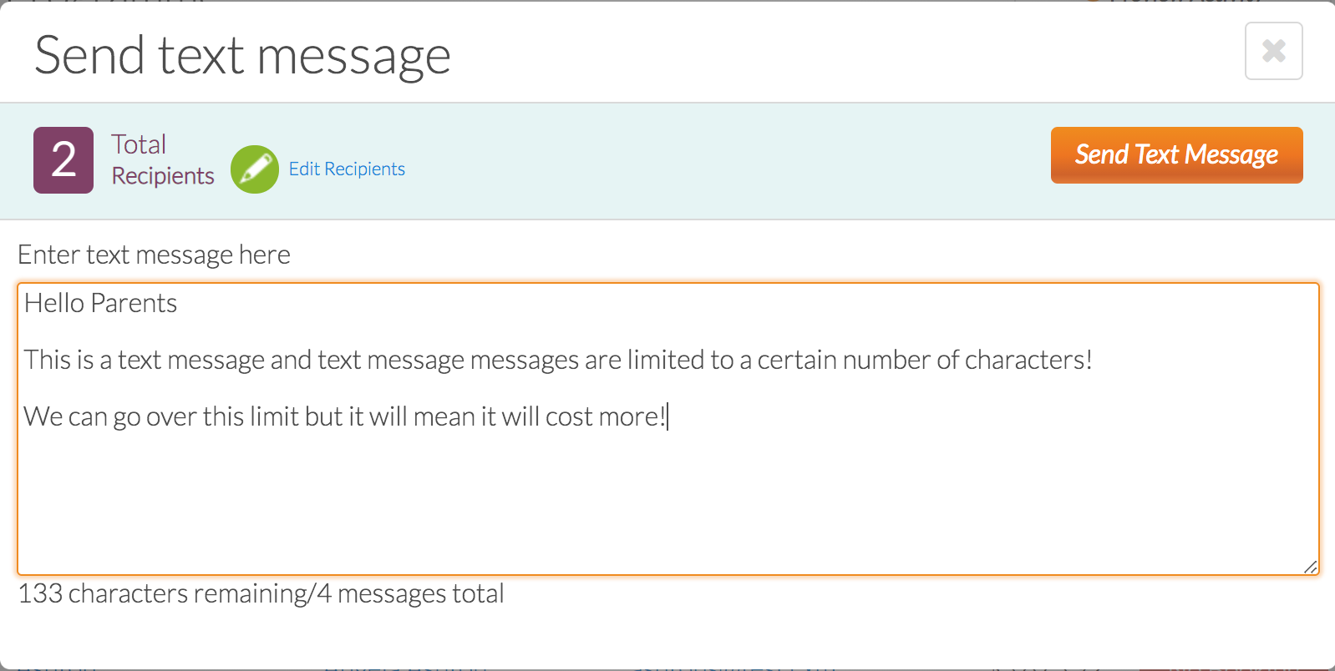The height and width of the screenshot is (671, 1335).
Task: Click the word 'certain' in the message
Action: click(797, 360)
